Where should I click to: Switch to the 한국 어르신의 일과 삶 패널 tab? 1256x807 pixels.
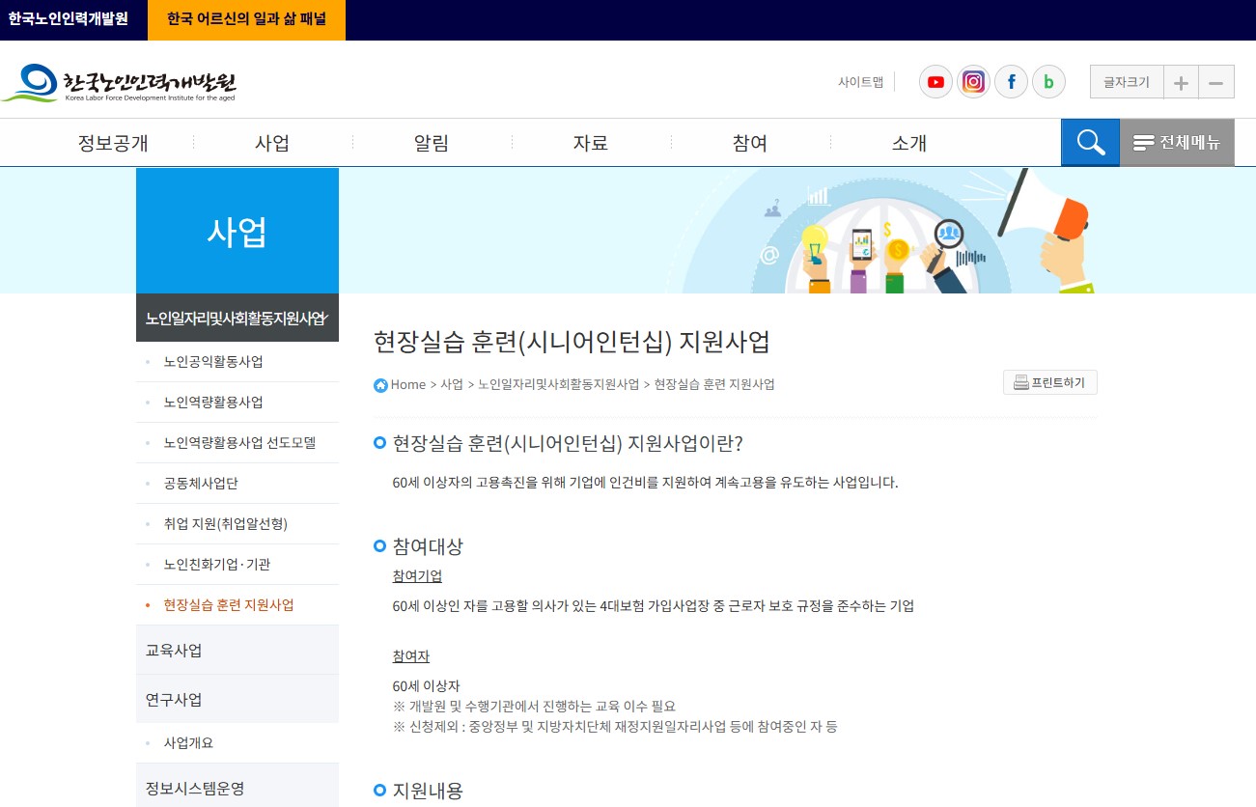[x=246, y=19]
